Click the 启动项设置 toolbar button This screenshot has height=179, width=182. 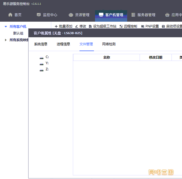172,26
